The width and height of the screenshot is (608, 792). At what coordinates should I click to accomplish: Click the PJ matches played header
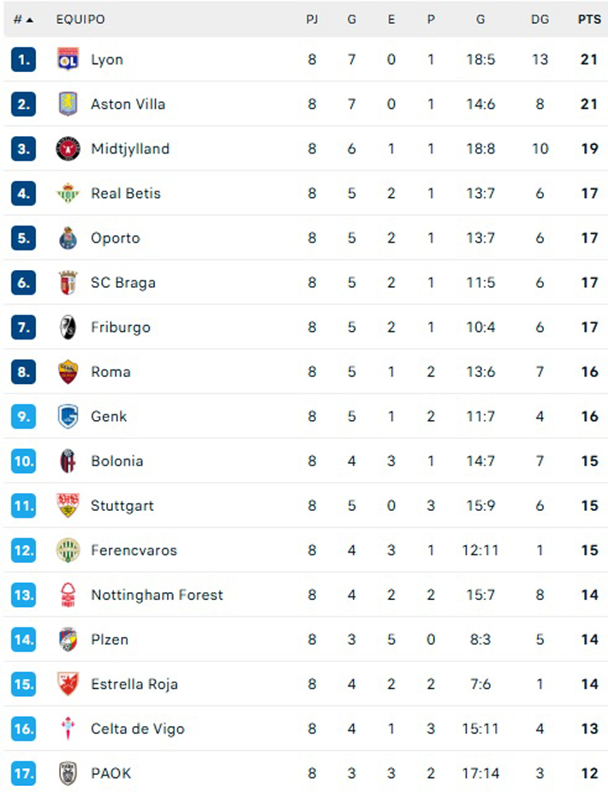[312, 19]
